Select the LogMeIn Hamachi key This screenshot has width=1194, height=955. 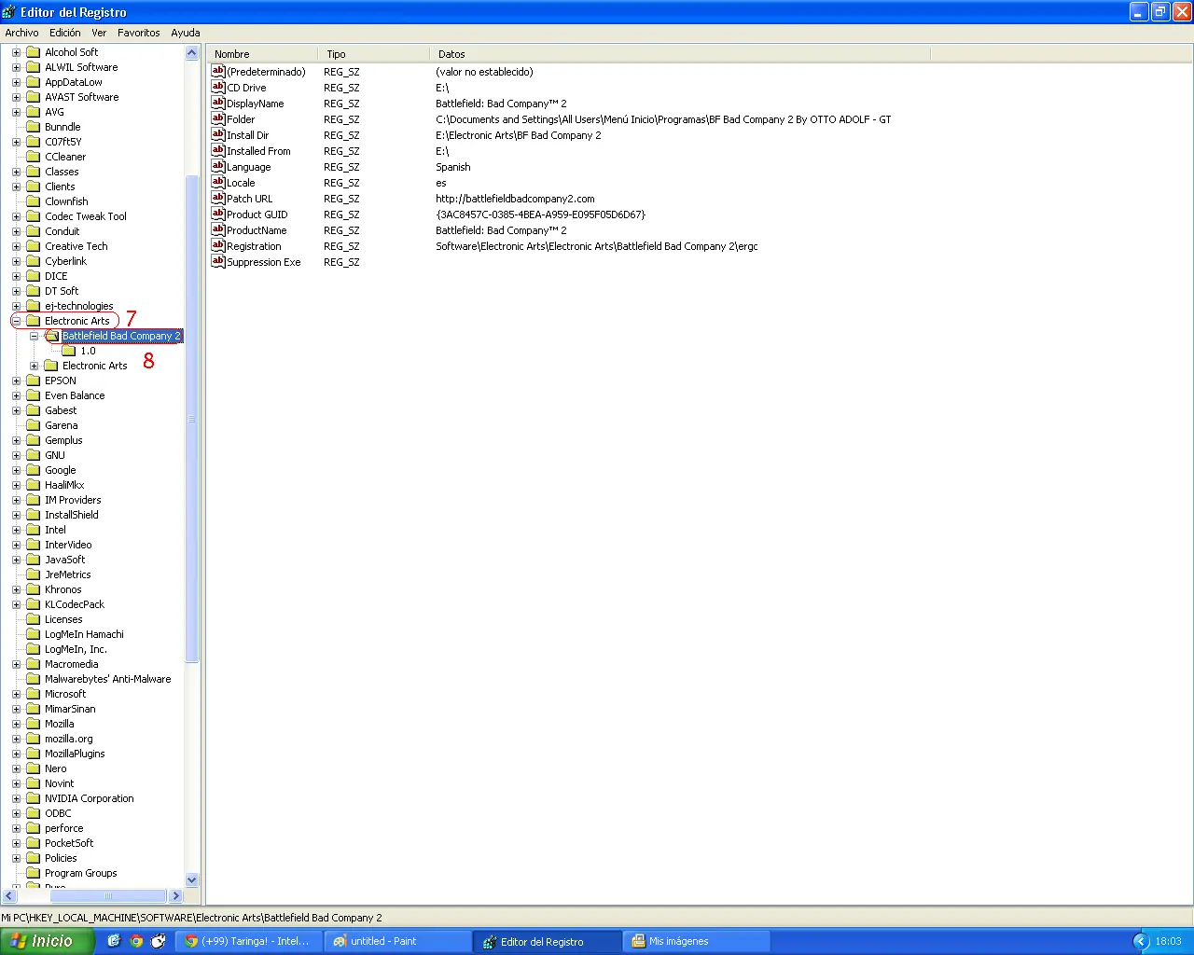pyautogui.click(x=84, y=634)
